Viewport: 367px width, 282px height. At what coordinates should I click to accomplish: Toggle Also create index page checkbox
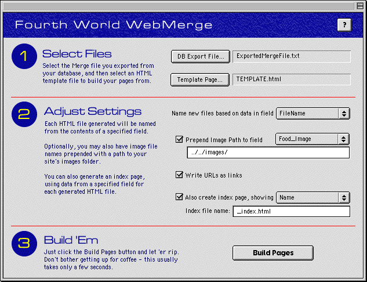coord(179,197)
